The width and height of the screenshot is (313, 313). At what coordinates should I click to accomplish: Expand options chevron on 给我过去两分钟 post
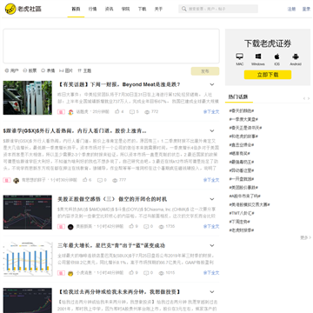click(212, 292)
